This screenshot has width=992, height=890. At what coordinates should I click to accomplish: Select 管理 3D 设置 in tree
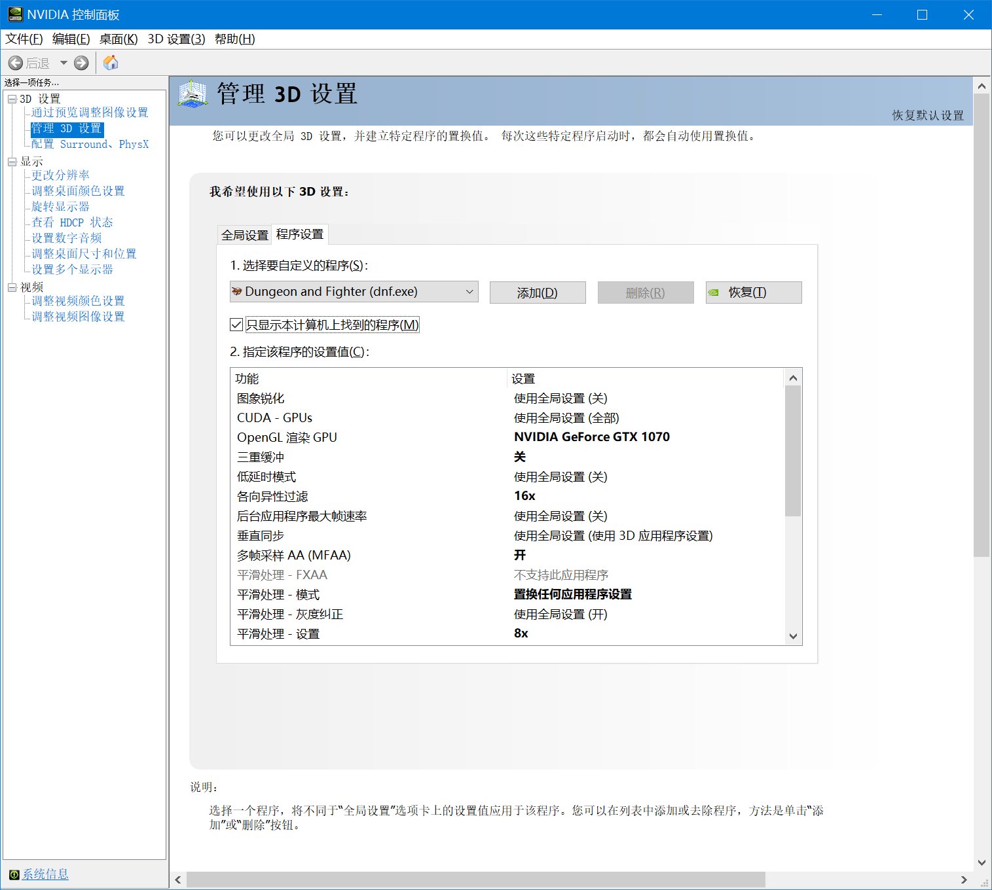[67, 128]
